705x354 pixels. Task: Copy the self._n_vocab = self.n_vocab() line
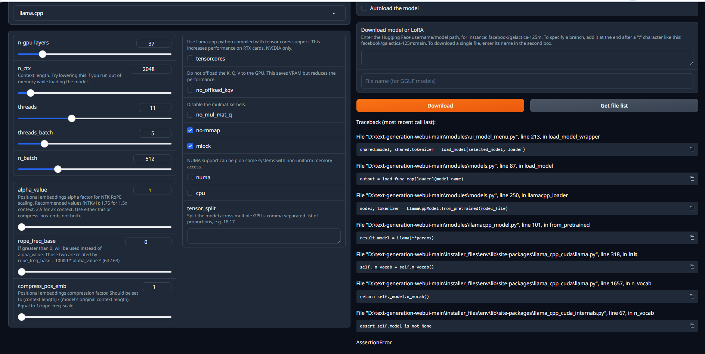(692, 267)
